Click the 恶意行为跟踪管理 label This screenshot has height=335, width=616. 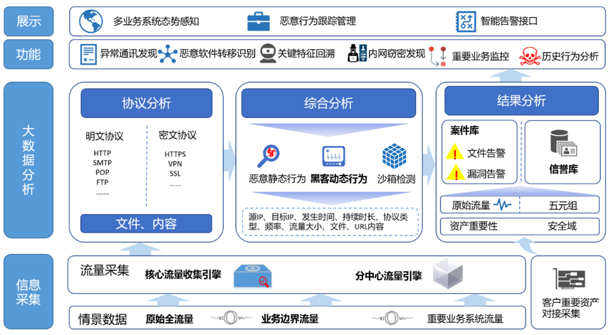[x=318, y=21]
